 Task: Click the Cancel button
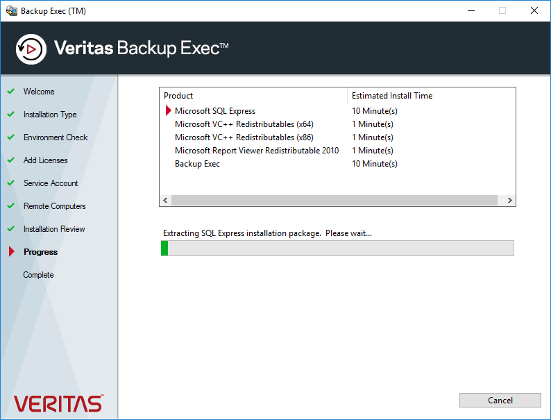click(500, 401)
